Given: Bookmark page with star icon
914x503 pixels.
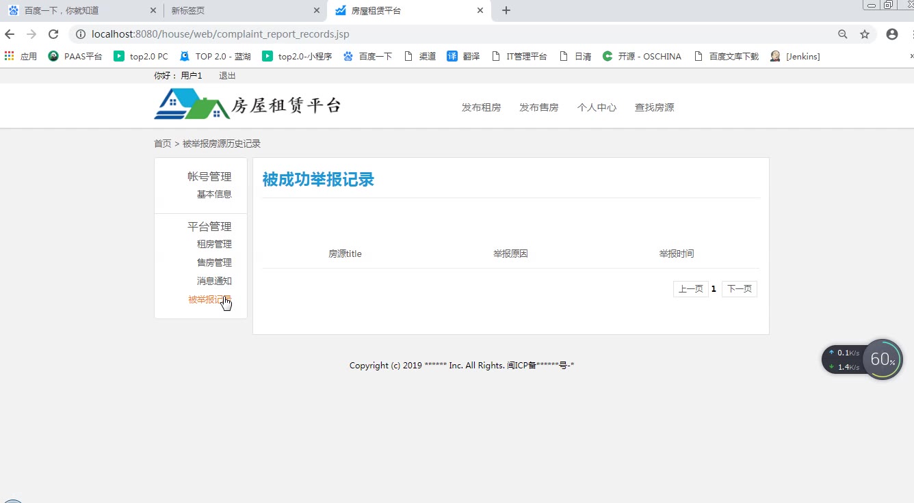Looking at the screenshot, I should pos(865,34).
